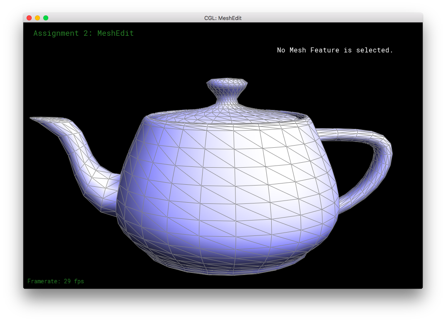The height and width of the screenshot is (322, 446).
Task: Click the green fullscreen window button
Action: [45, 18]
